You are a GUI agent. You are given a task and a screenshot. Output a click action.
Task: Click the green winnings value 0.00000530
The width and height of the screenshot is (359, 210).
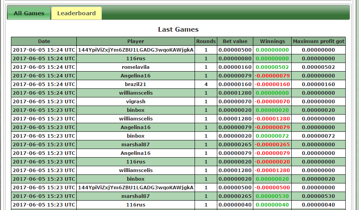[x=272, y=196]
